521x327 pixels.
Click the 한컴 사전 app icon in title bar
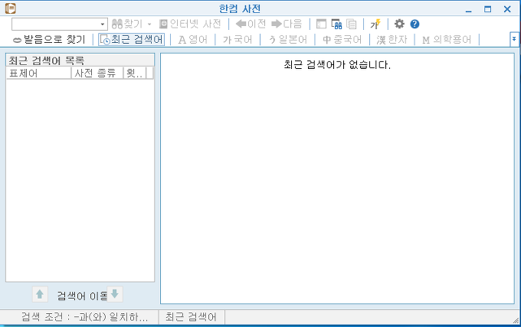tap(10, 8)
